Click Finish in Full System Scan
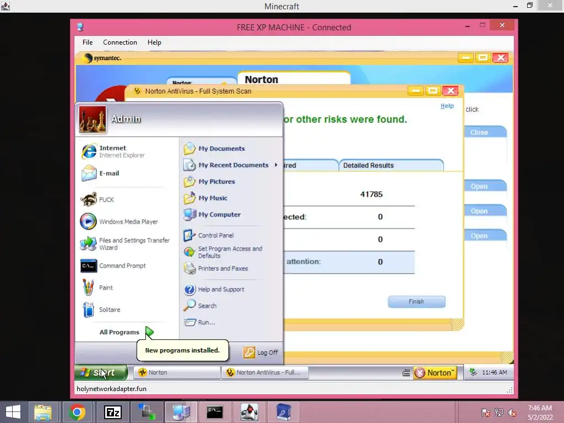The width and height of the screenshot is (564, 423). click(x=416, y=301)
